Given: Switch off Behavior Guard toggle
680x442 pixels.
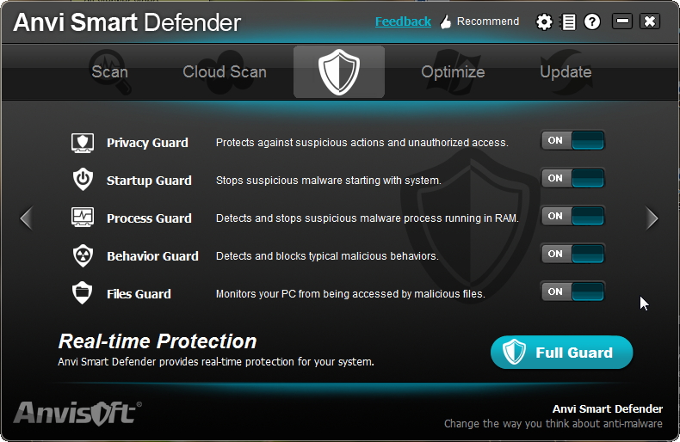Looking at the screenshot, I should (572, 254).
